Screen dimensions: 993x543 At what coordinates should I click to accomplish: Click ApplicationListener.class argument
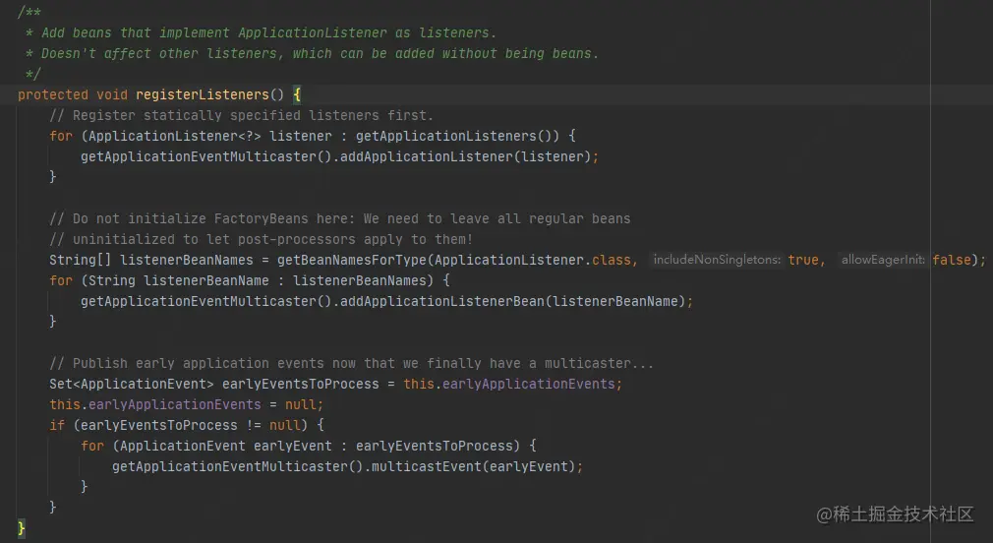(x=532, y=260)
